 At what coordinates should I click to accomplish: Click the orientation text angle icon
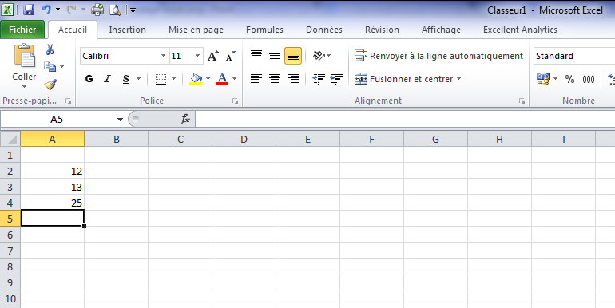[319, 56]
